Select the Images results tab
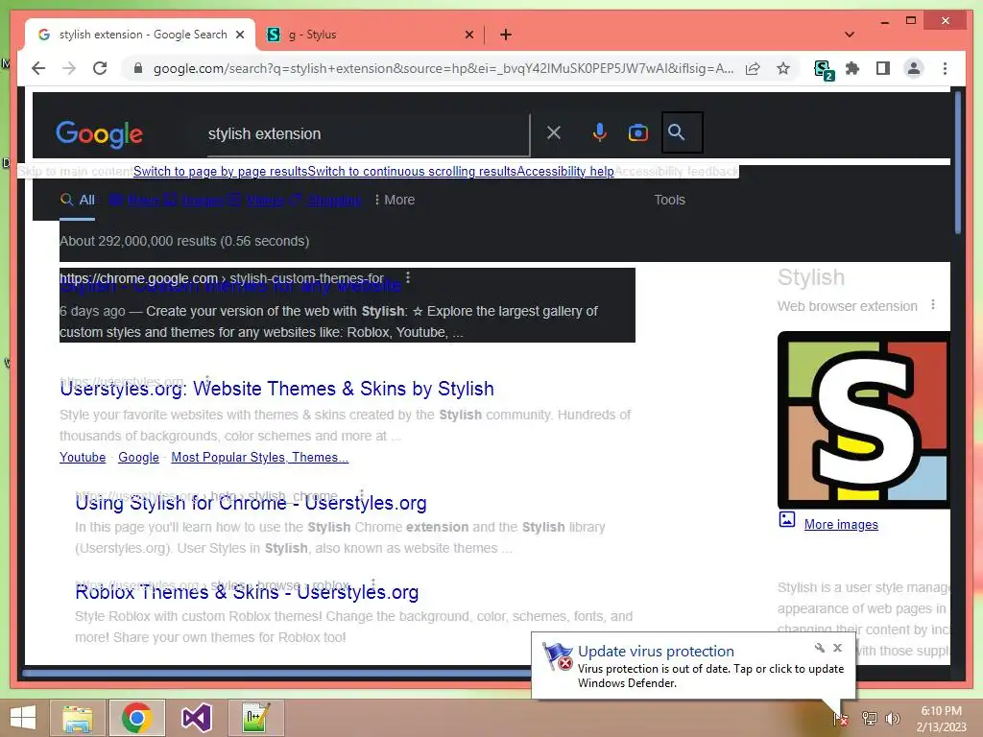The height and width of the screenshot is (737, 983). tap(194, 200)
